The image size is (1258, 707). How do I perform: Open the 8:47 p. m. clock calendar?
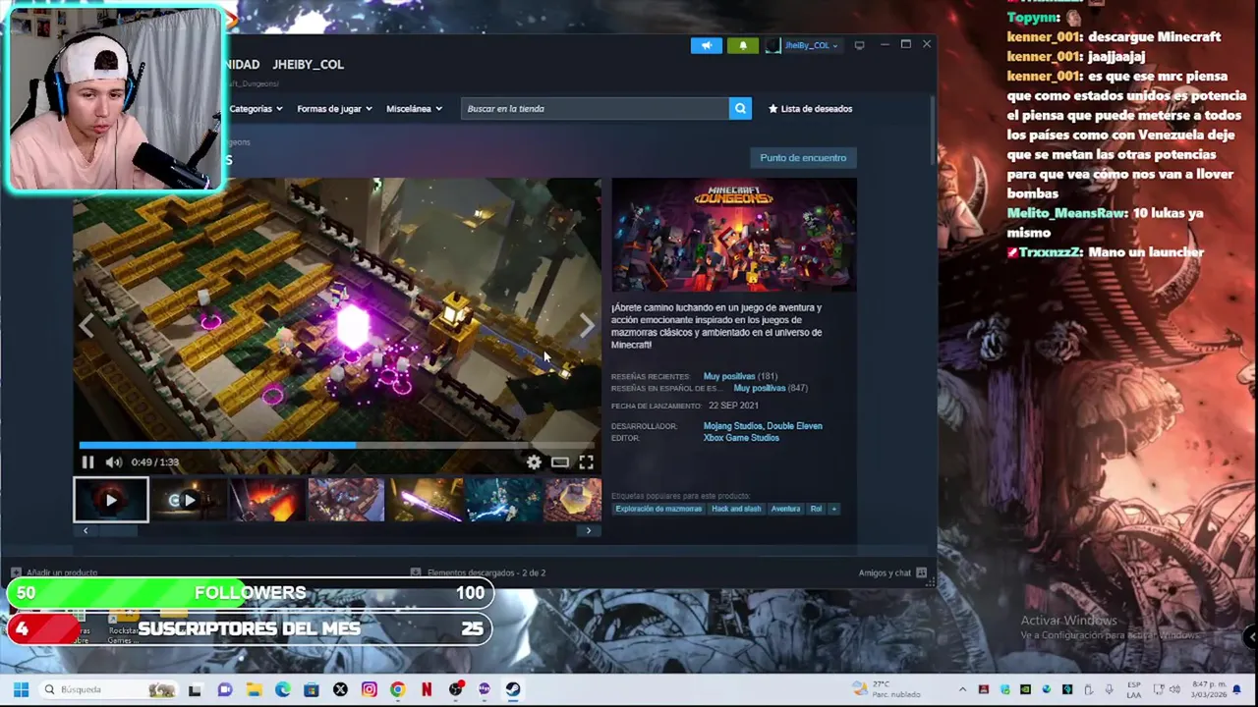pyautogui.click(x=1208, y=689)
